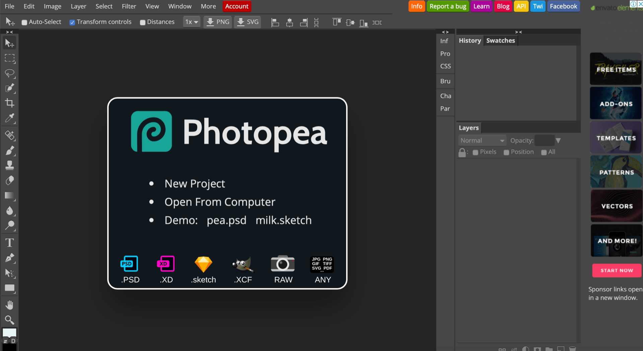Screen dimensions: 643x351
Task: Open the pea.psd demo
Action: click(x=226, y=220)
